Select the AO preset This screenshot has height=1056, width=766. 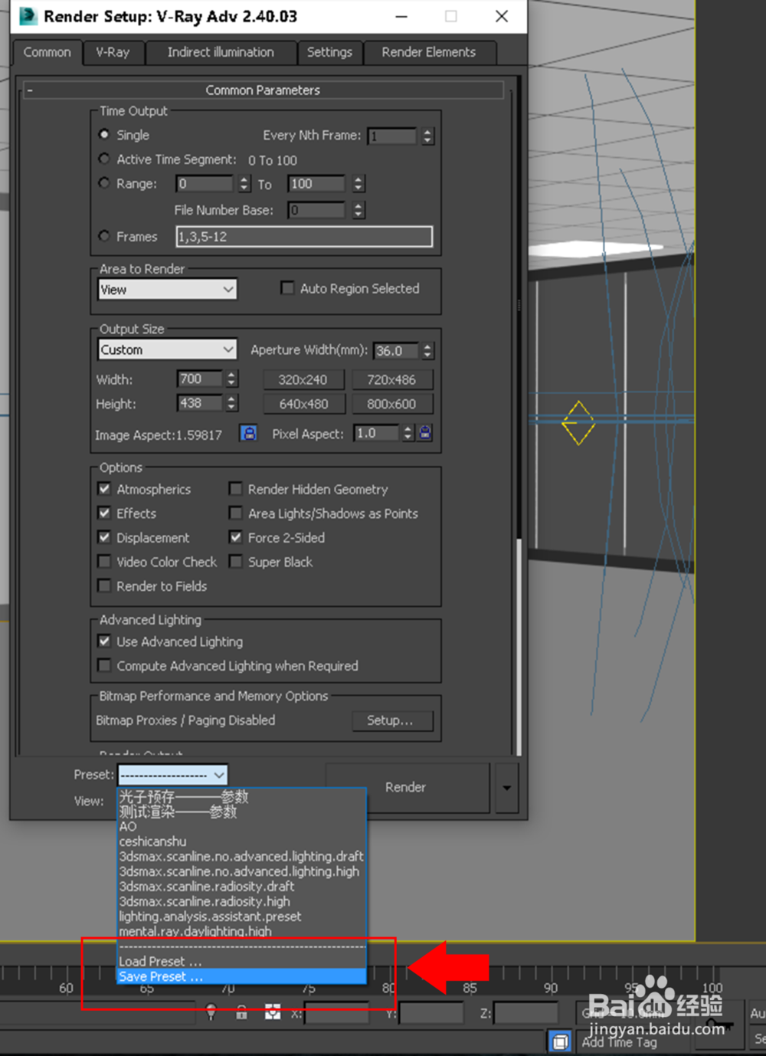tap(242, 827)
